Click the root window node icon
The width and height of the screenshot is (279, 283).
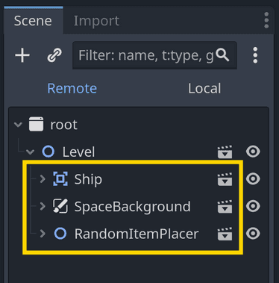pos(36,124)
